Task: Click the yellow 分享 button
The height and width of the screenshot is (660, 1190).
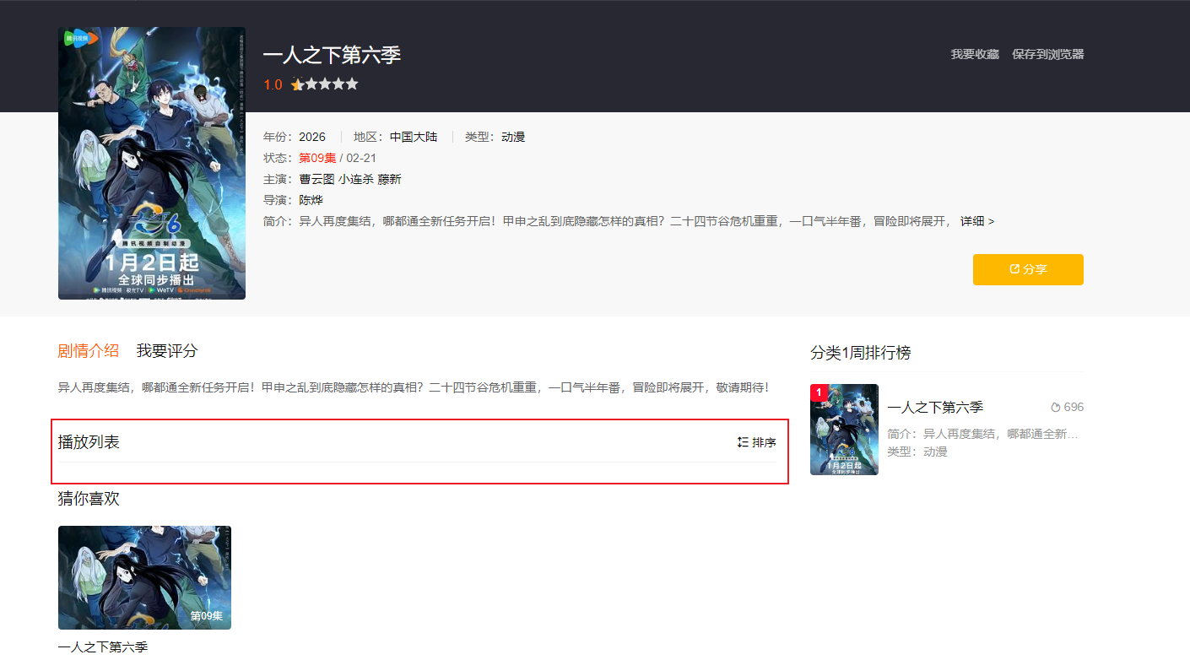Action: click(x=1028, y=269)
